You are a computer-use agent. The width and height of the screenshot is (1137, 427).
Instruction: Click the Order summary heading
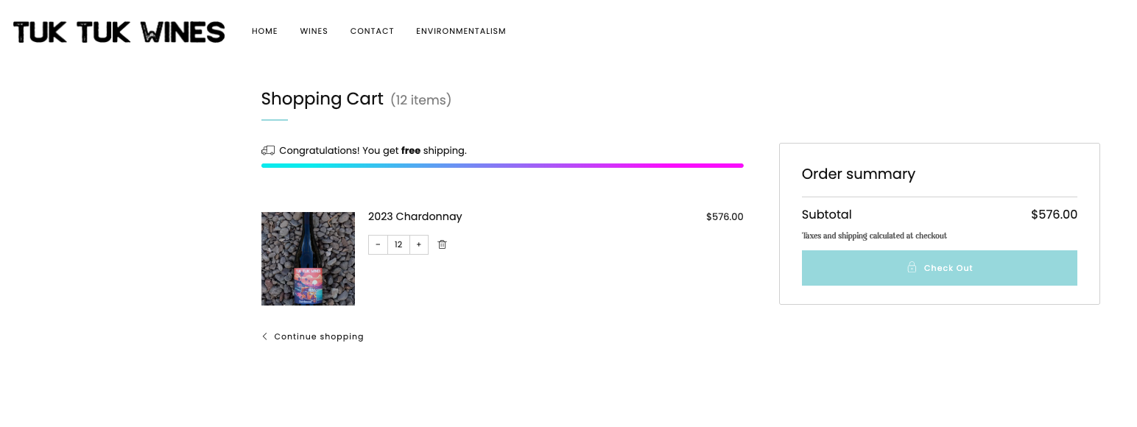[859, 174]
